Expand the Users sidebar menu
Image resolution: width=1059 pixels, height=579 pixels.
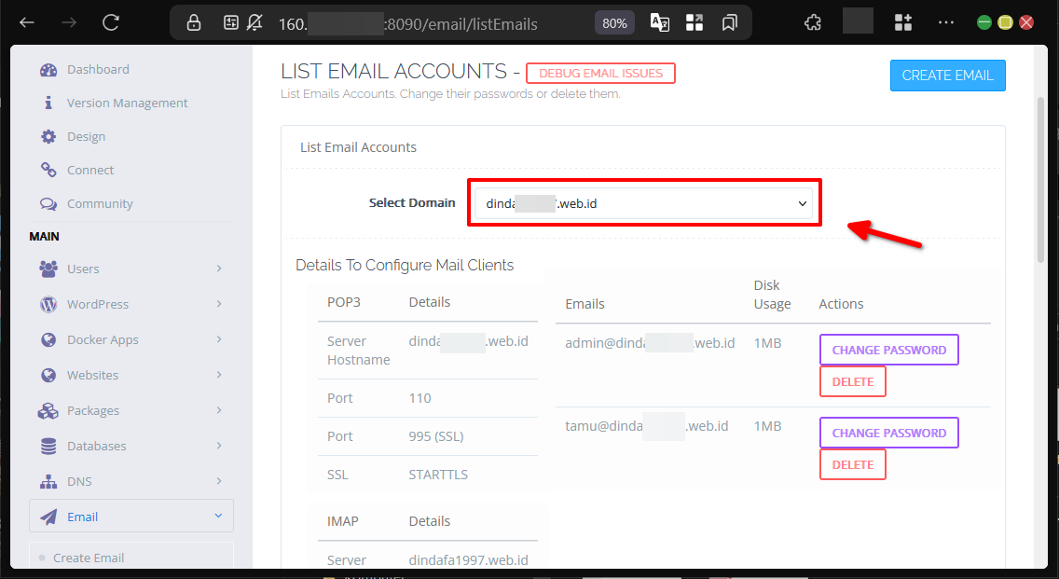click(131, 269)
